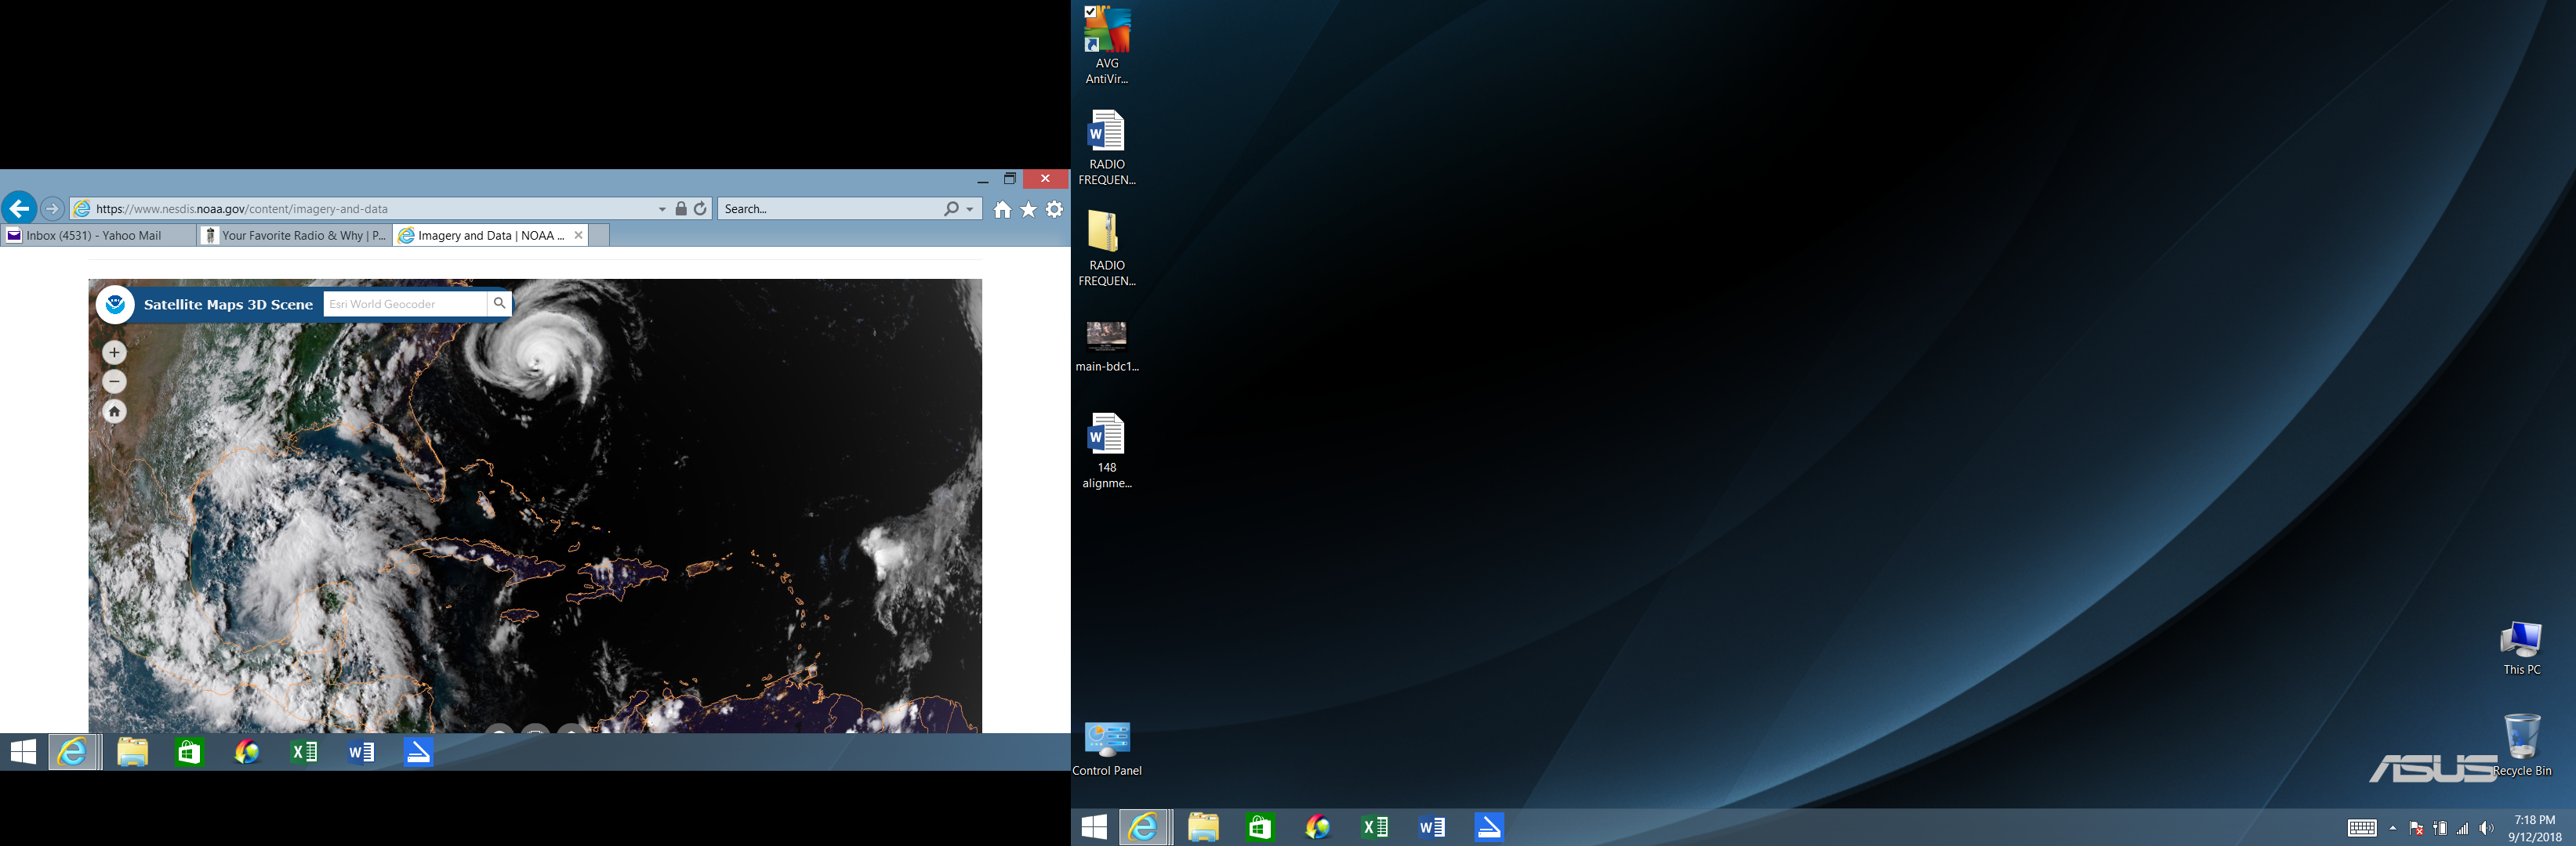The image size is (2576, 846).
Task: Expand the address bar autocomplete dropdown
Action: (x=662, y=208)
